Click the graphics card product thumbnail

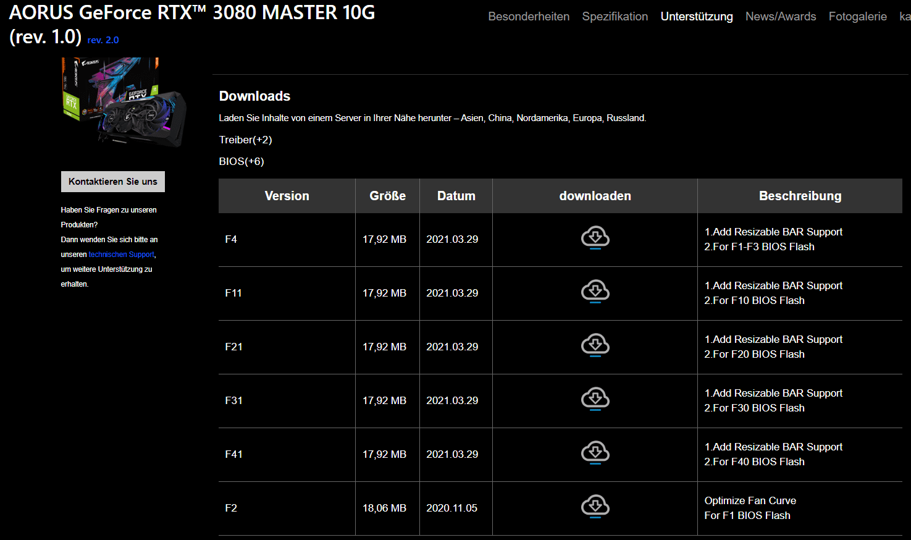(x=124, y=102)
